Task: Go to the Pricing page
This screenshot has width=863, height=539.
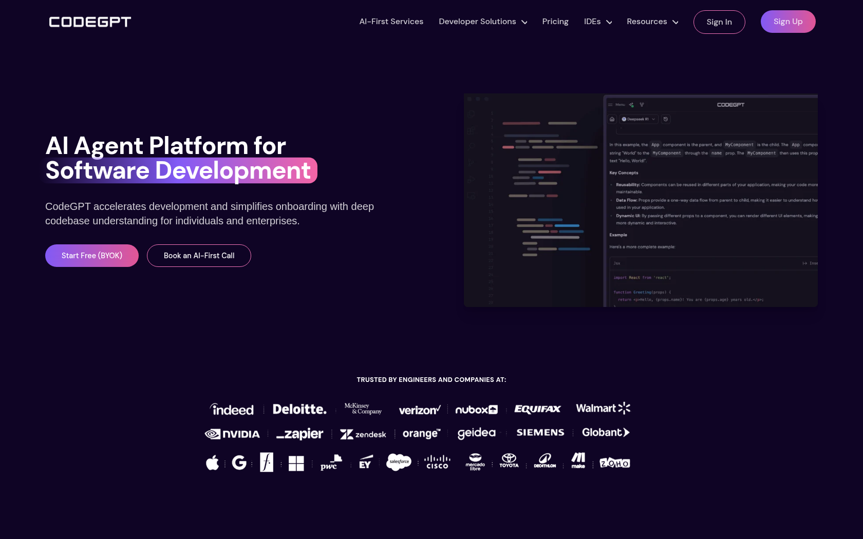Action: (555, 22)
